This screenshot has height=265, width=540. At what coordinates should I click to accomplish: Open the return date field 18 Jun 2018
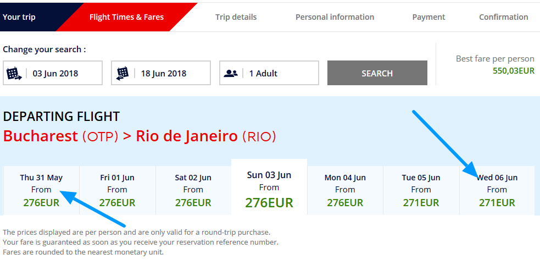[171, 73]
